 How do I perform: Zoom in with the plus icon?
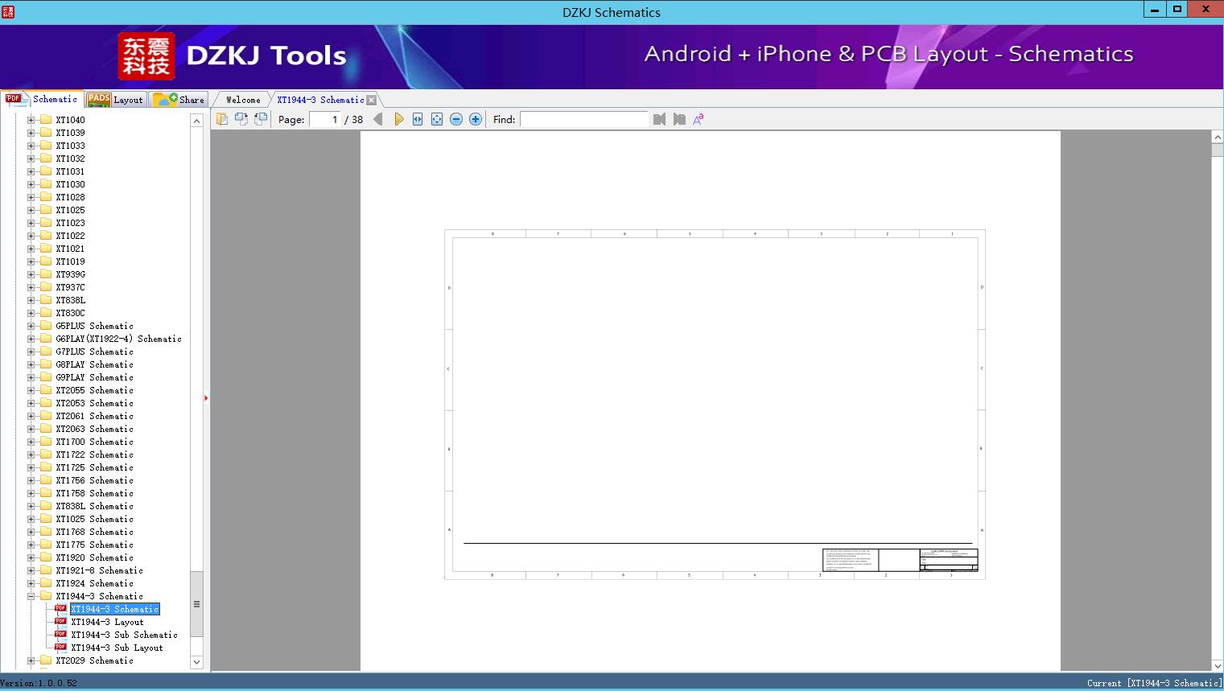click(x=476, y=119)
